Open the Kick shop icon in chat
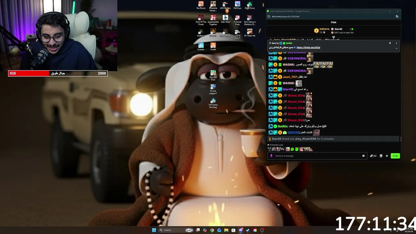 pos(381,156)
